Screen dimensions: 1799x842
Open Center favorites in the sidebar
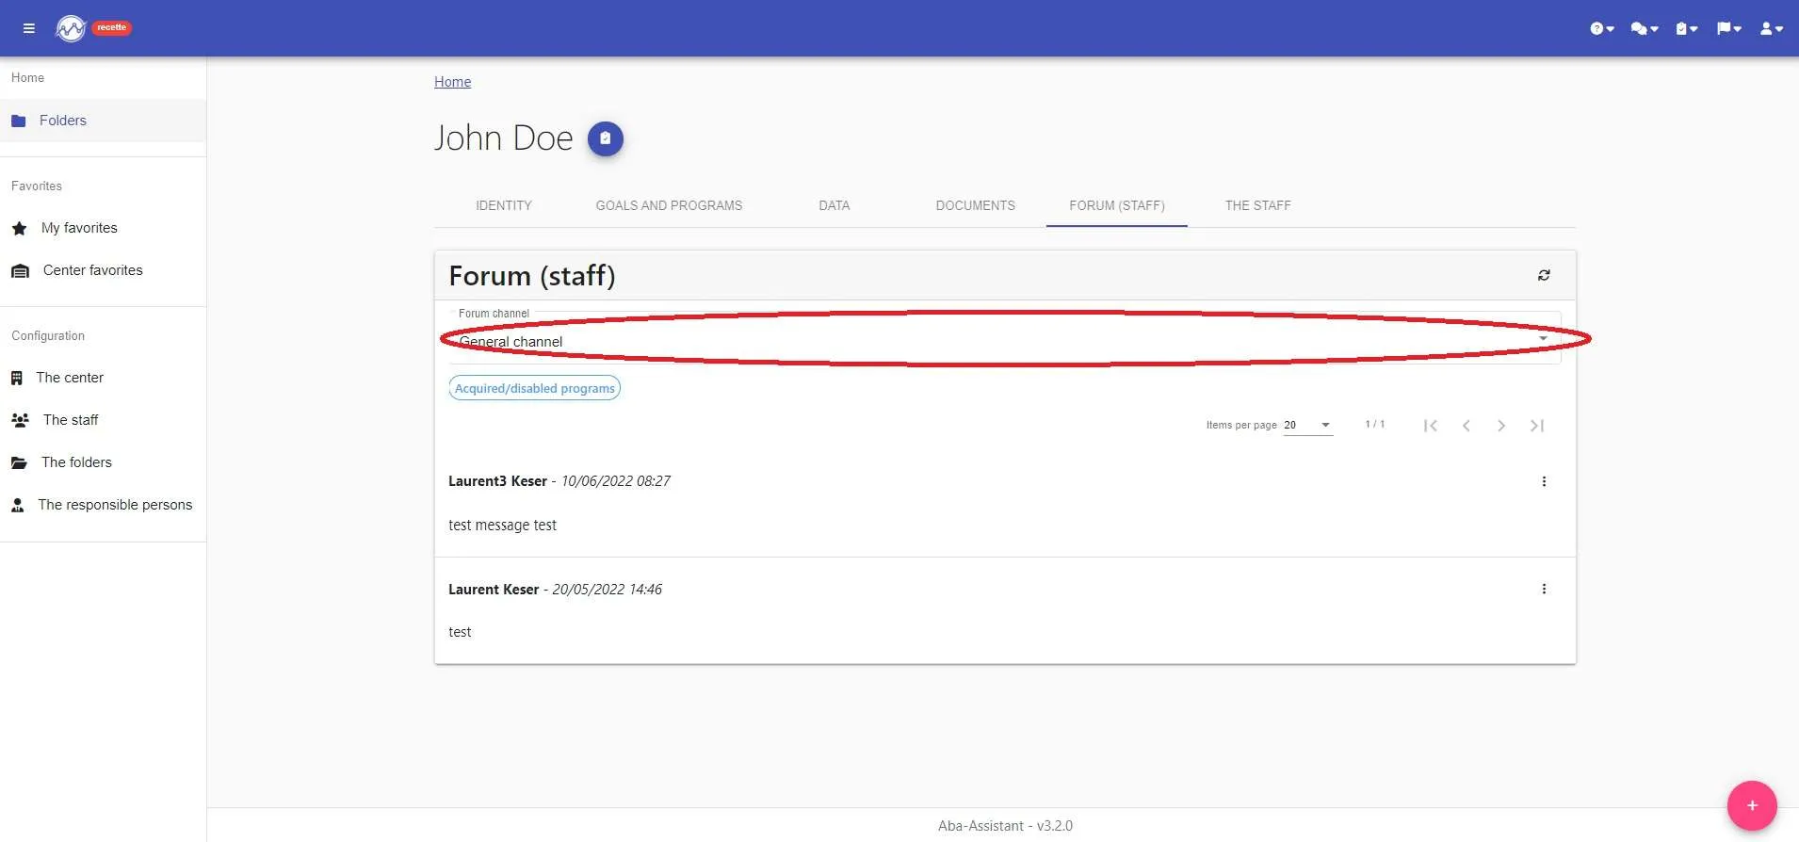click(x=103, y=270)
